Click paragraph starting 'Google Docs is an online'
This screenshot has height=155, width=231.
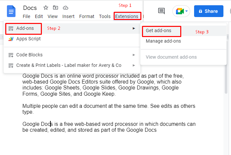pos(103,85)
